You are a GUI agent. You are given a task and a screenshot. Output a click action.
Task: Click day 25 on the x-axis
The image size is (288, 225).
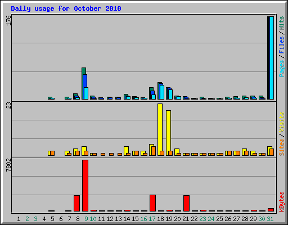(x=219, y=219)
